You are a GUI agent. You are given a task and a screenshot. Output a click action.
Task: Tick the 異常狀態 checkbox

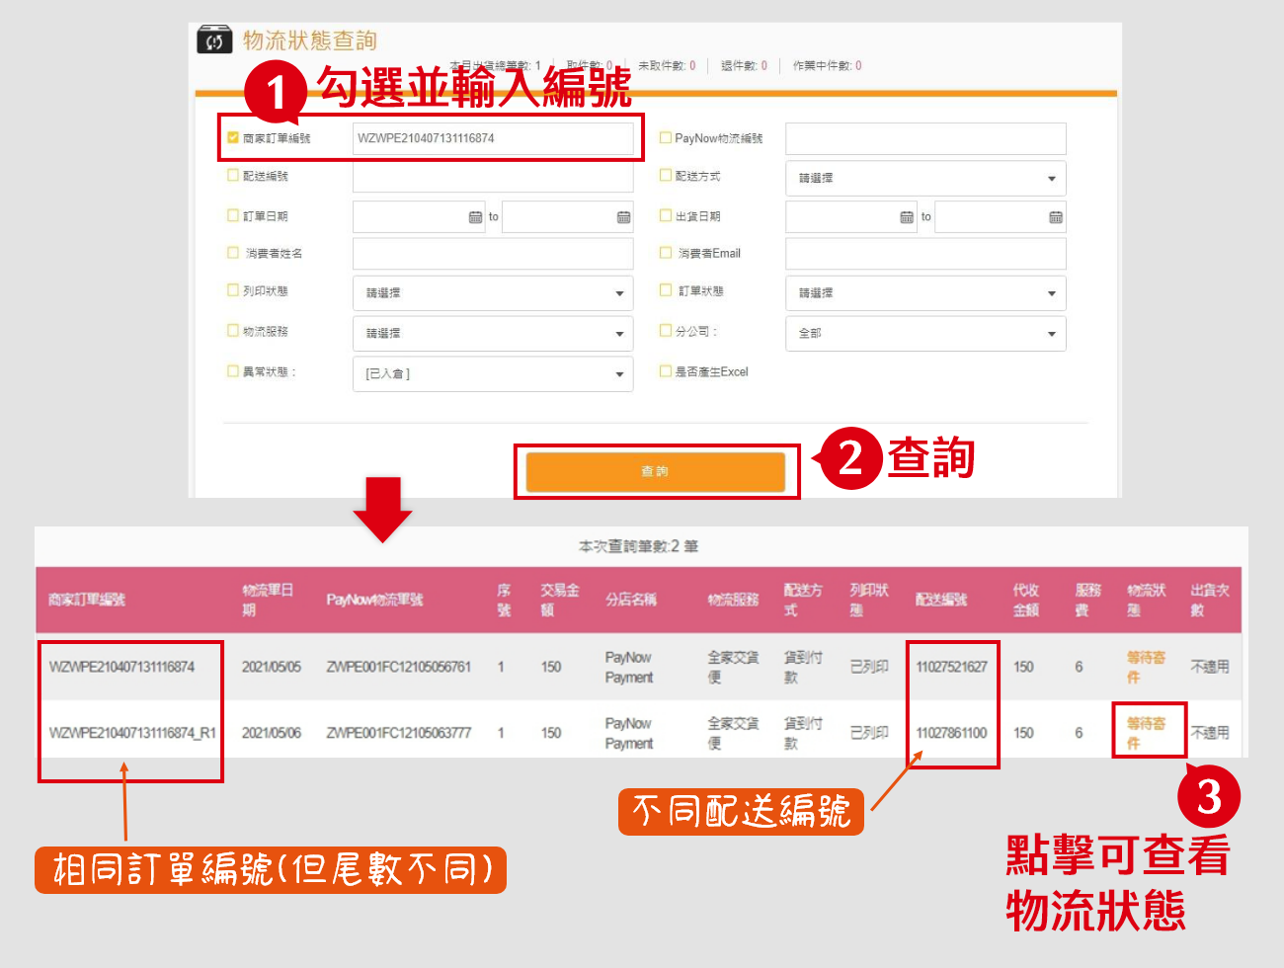[233, 371]
